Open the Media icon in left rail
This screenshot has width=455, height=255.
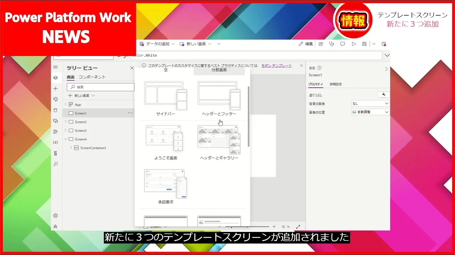coord(55,121)
